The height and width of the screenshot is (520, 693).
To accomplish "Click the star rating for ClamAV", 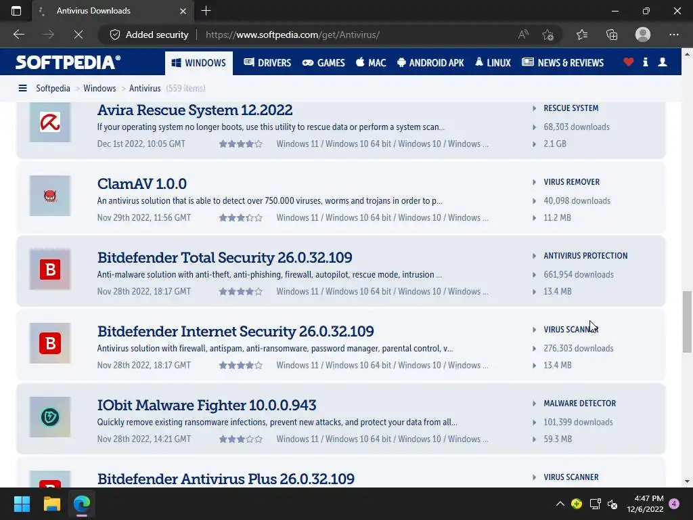I will 241,218.
